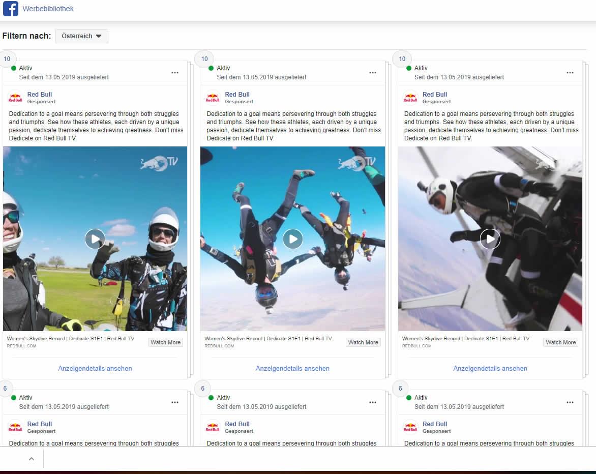Play the upside-down freefall skydivers video

293,239
